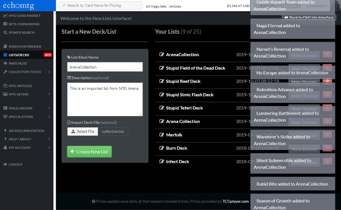This screenshot has height=210, width=341.
Task: Click the $3,346.47 USD total value
Action: coord(238,6)
